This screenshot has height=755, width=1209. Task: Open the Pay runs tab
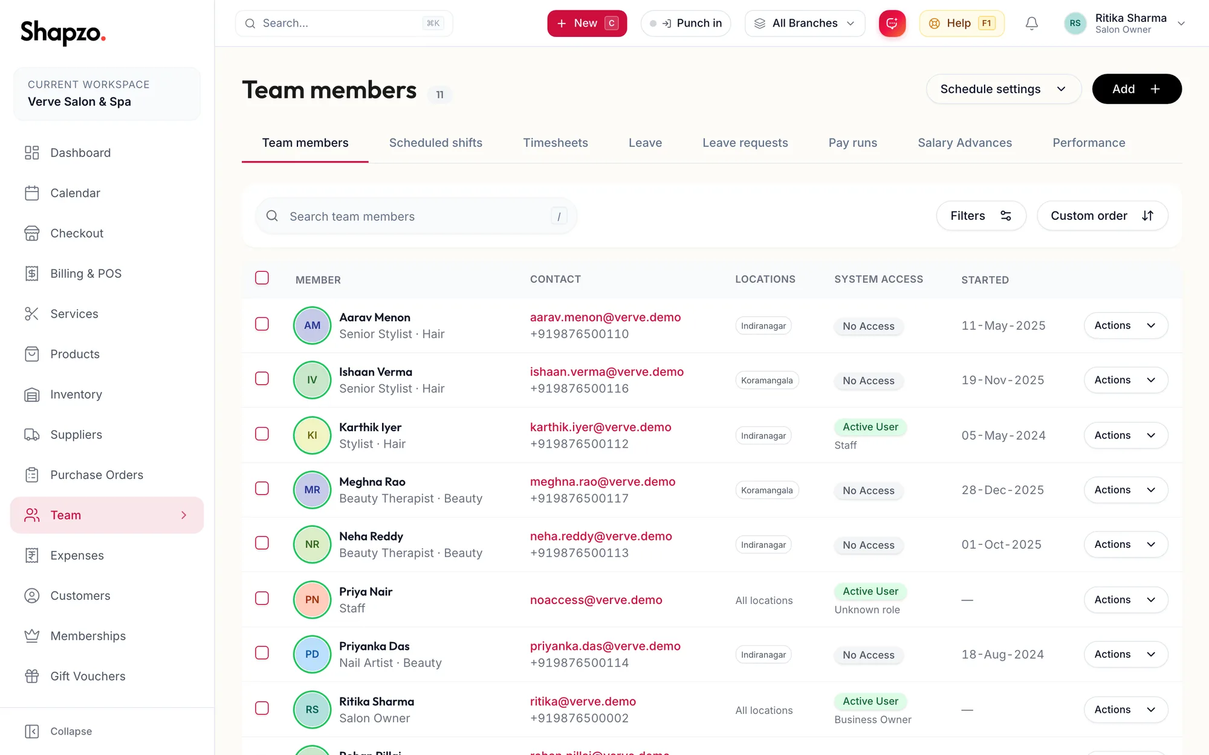[x=853, y=143]
